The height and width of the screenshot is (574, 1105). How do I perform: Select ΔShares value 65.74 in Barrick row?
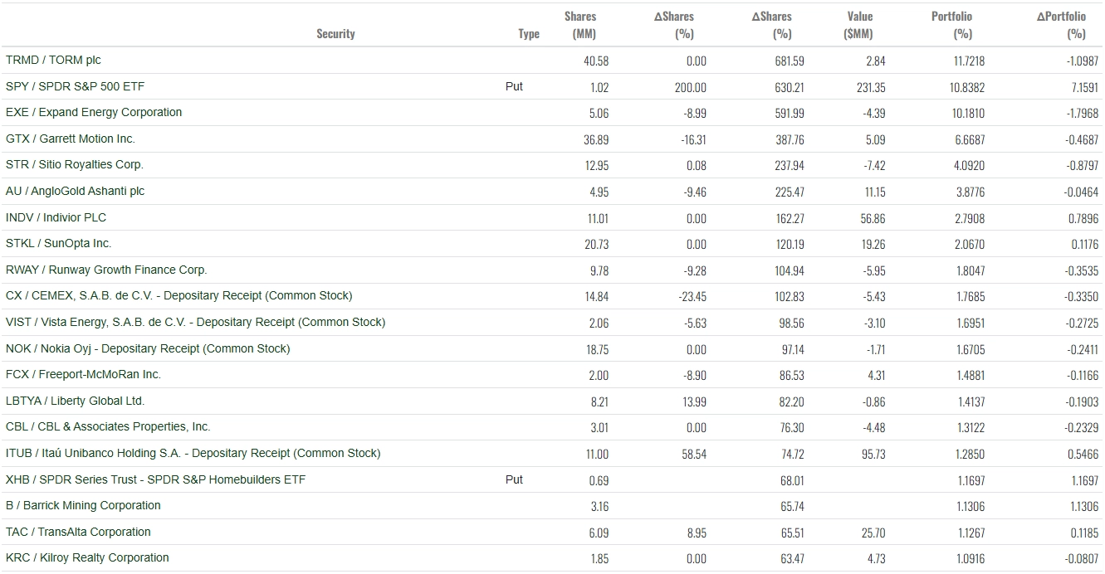792,507
